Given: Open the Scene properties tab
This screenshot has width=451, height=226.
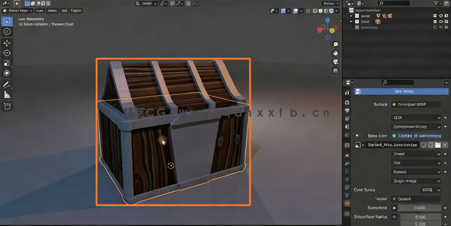Looking at the screenshot, I should [x=347, y=126].
